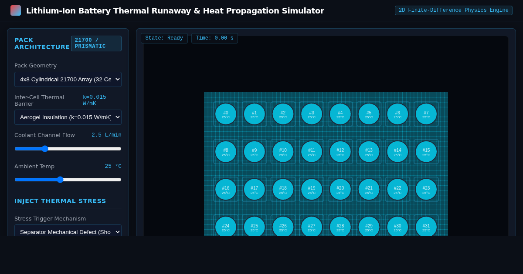Select battery cell #11

(x=312, y=152)
